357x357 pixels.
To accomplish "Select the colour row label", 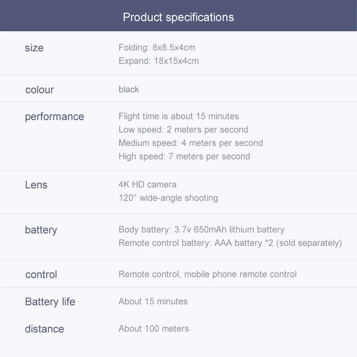I will pos(39,90).
